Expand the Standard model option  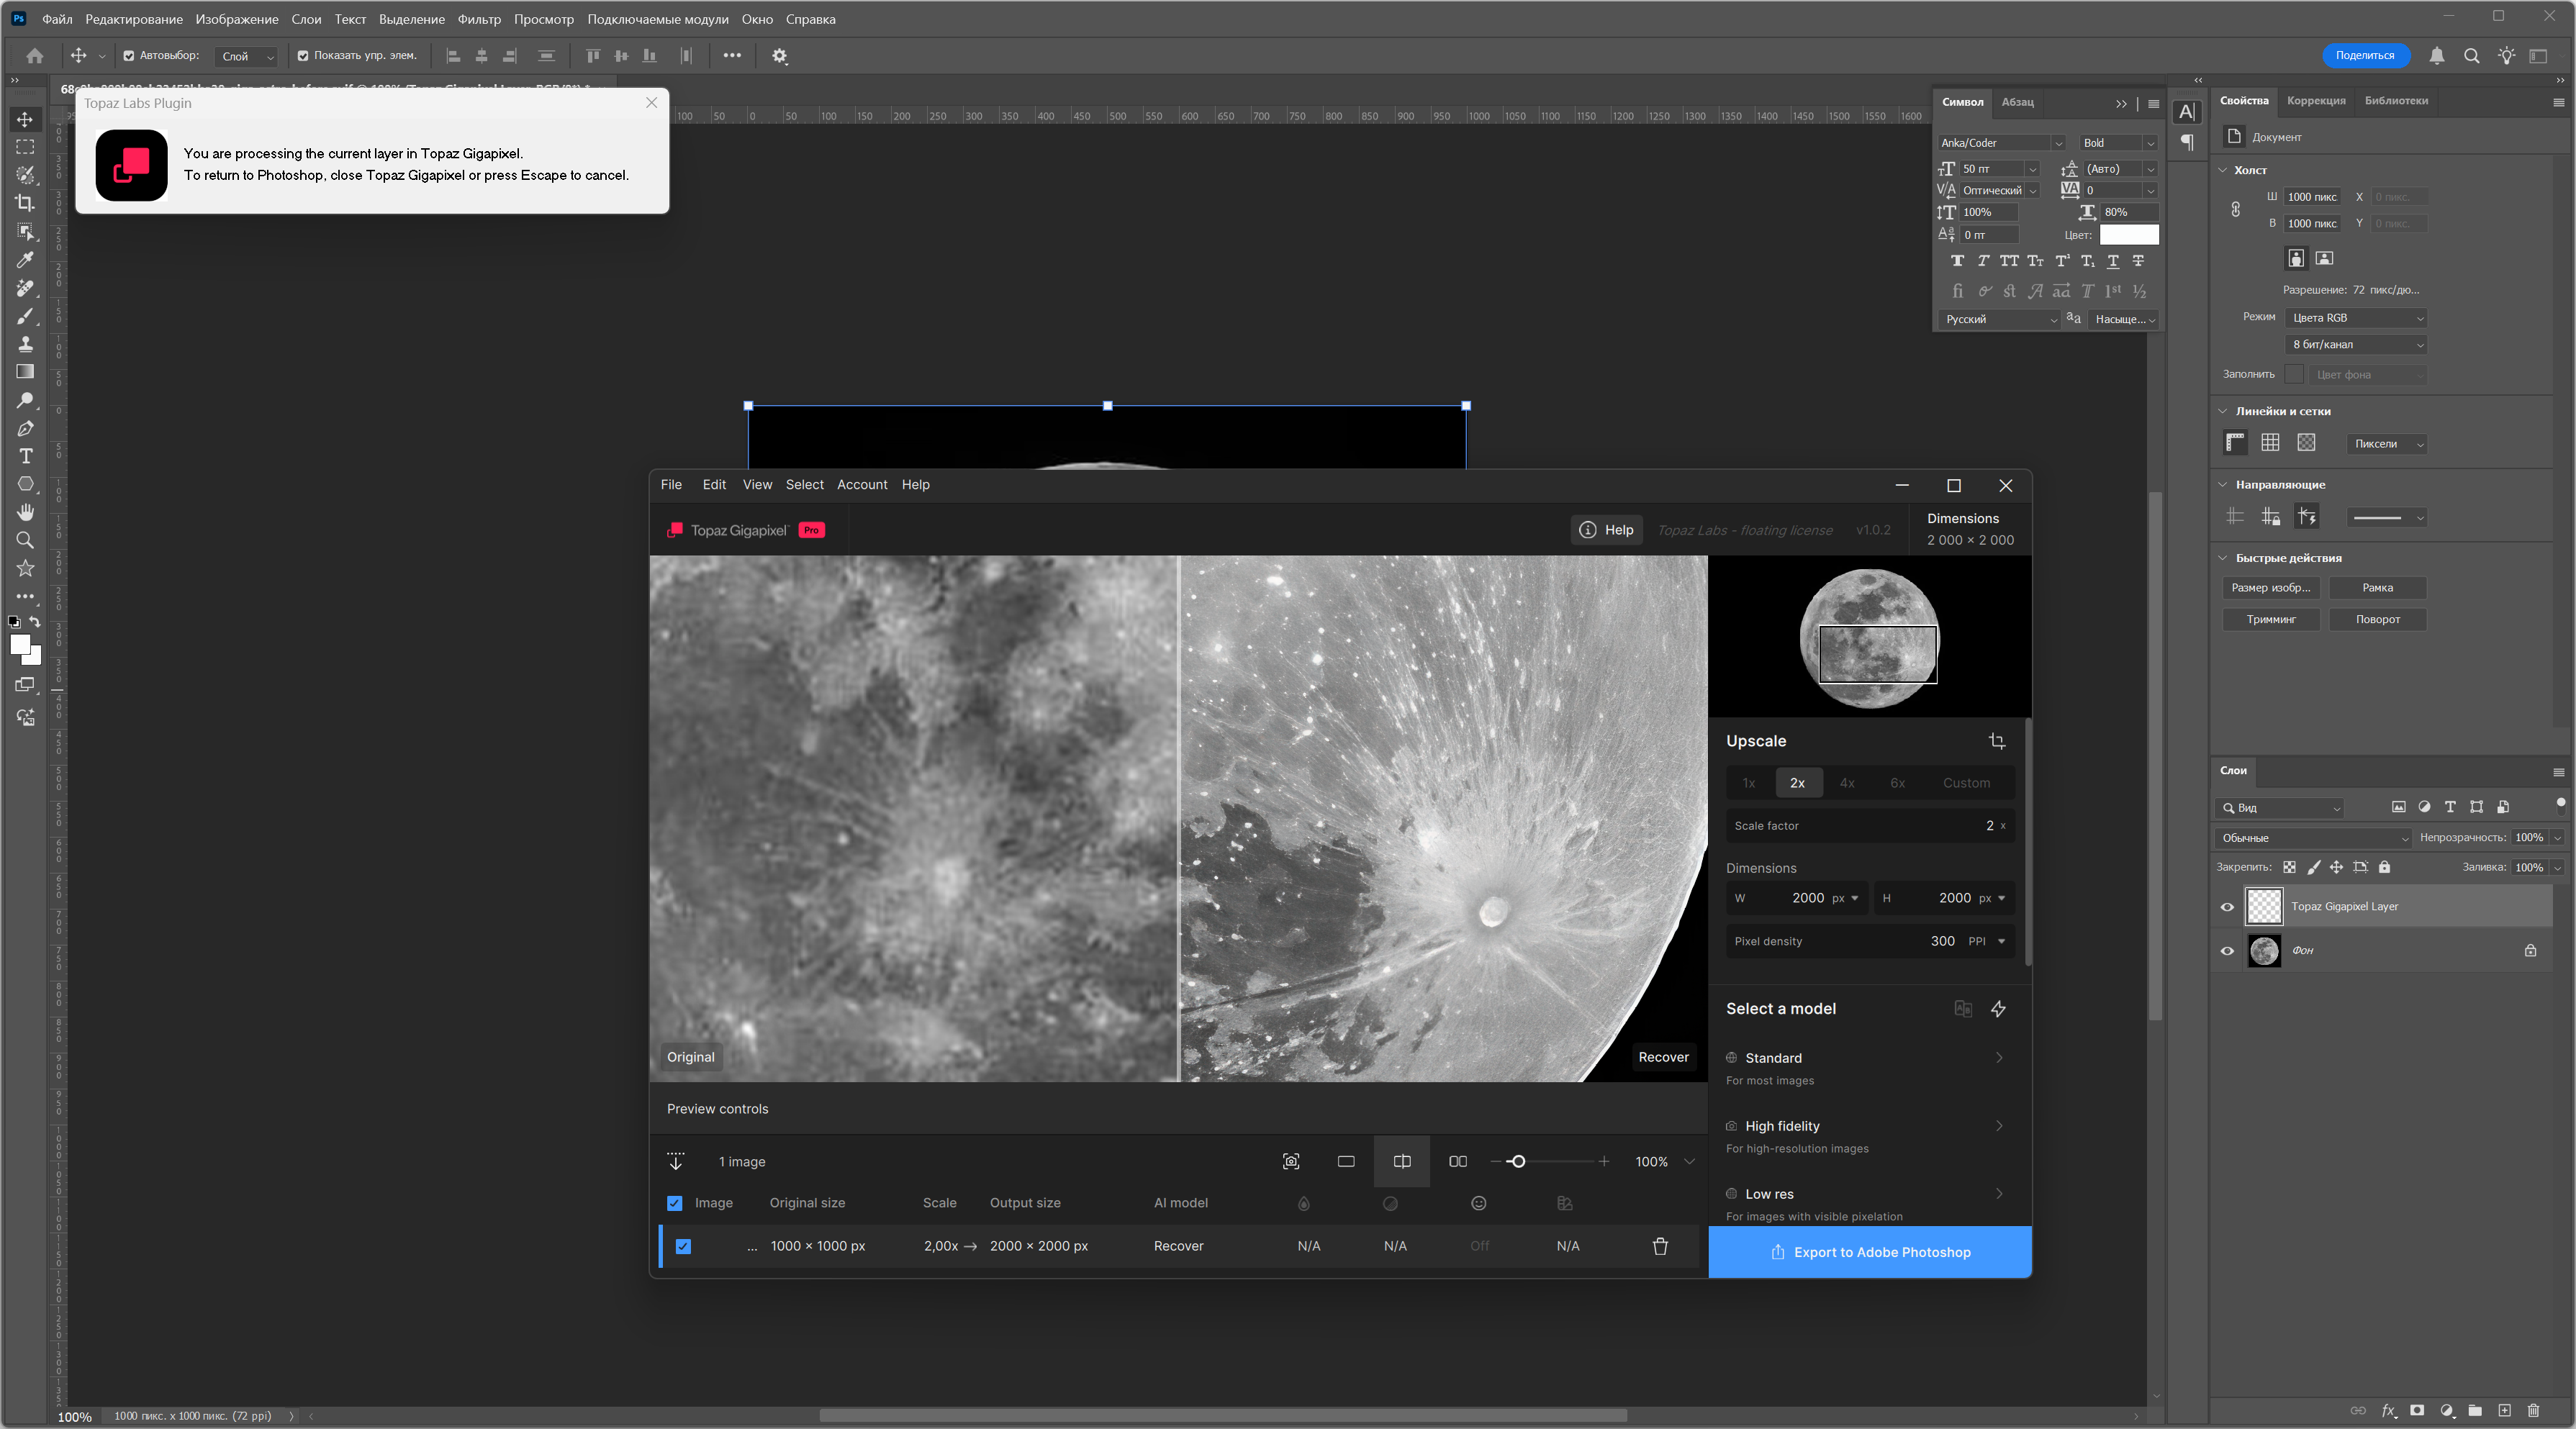(x=1999, y=1058)
